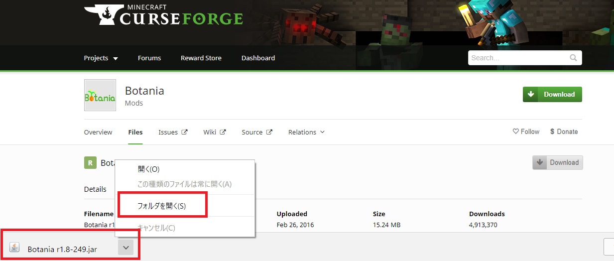Click the magnifier search icon
614x261 pixels.
point(574,58)
